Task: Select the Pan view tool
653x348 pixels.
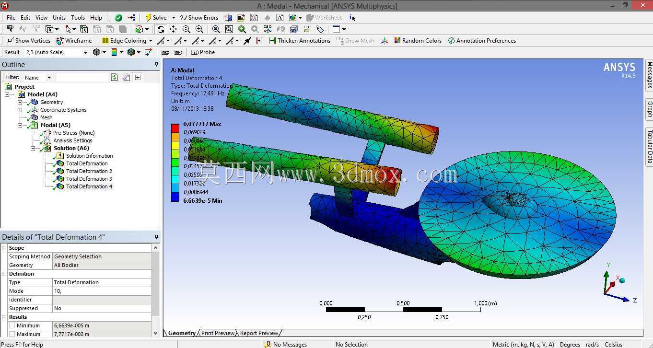Action: coord(173,29)
